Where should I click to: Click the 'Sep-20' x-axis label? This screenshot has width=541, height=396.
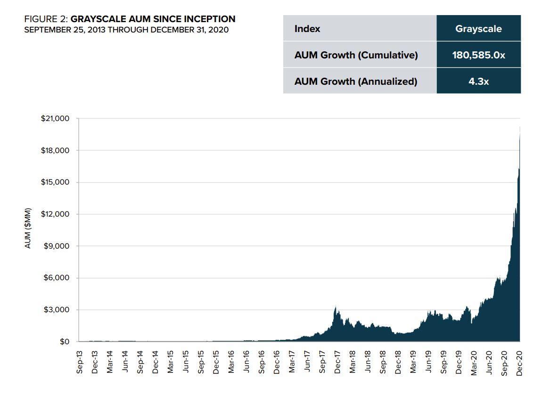pos(504,362)
